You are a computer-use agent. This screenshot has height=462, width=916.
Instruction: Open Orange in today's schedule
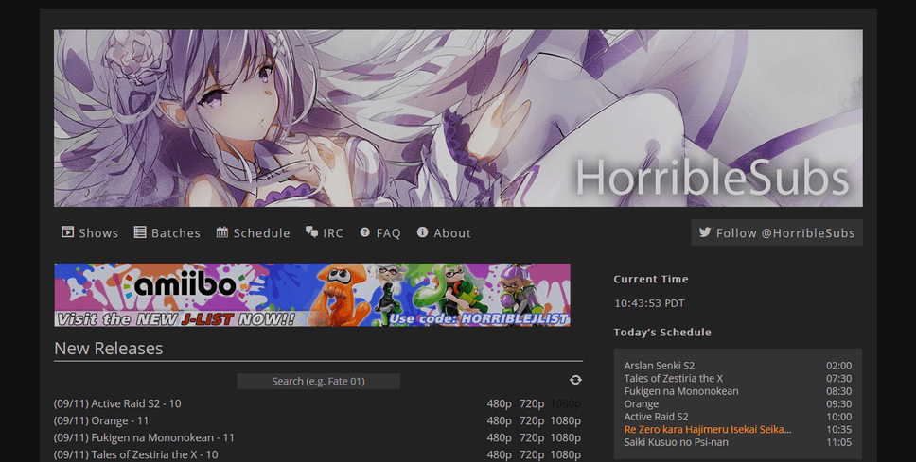tap(641, 404)
